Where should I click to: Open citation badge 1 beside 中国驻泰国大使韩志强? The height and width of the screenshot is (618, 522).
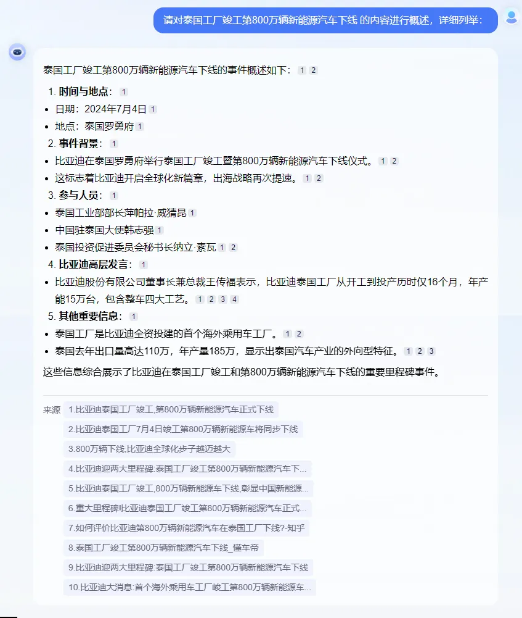point(160,230)
